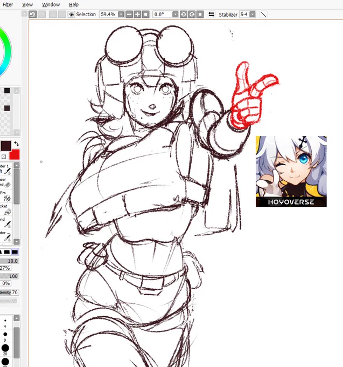Image resolution: width=343 pixels, height=367 pixels.
Task: Click the density slider showing 100
Action: (x=9, y=276)
